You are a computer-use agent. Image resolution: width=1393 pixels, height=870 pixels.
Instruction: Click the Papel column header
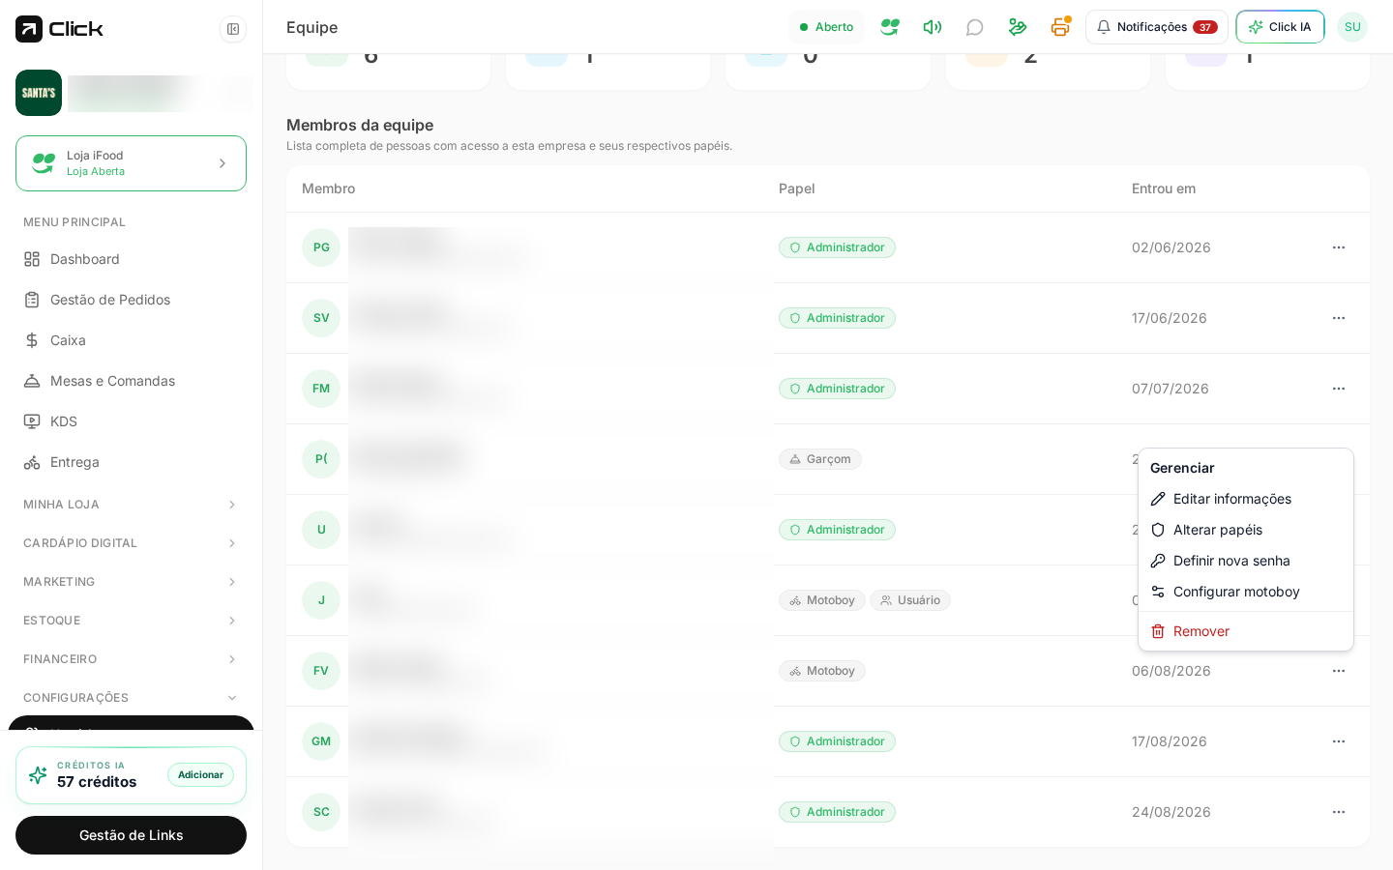click(797, 188)
